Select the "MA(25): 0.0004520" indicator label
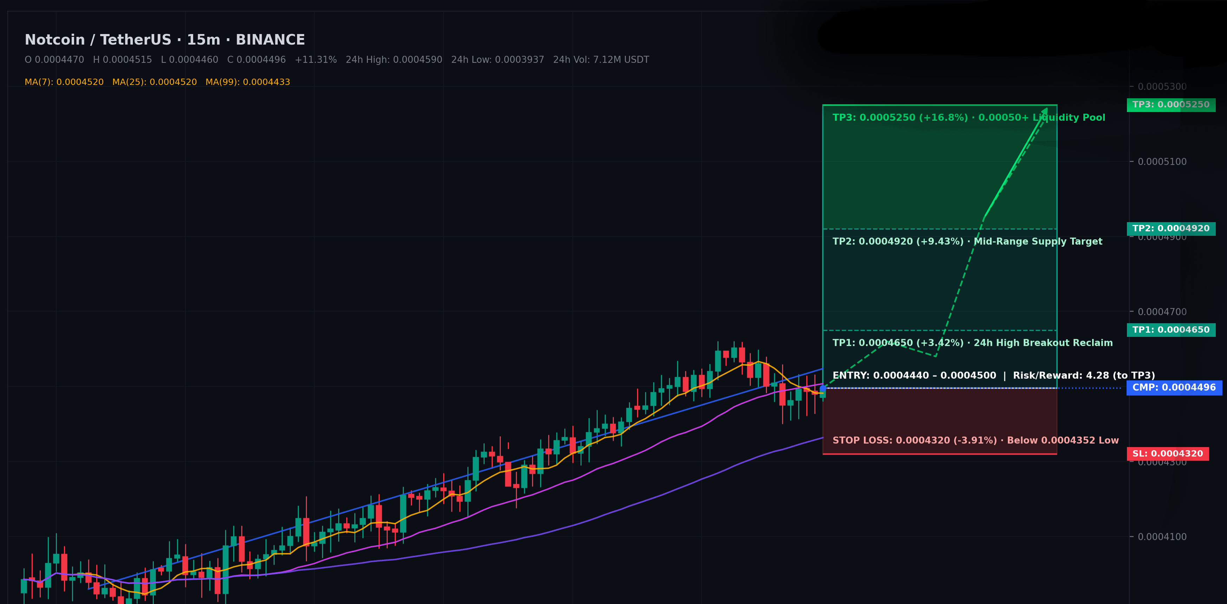 tap(155, 82)
